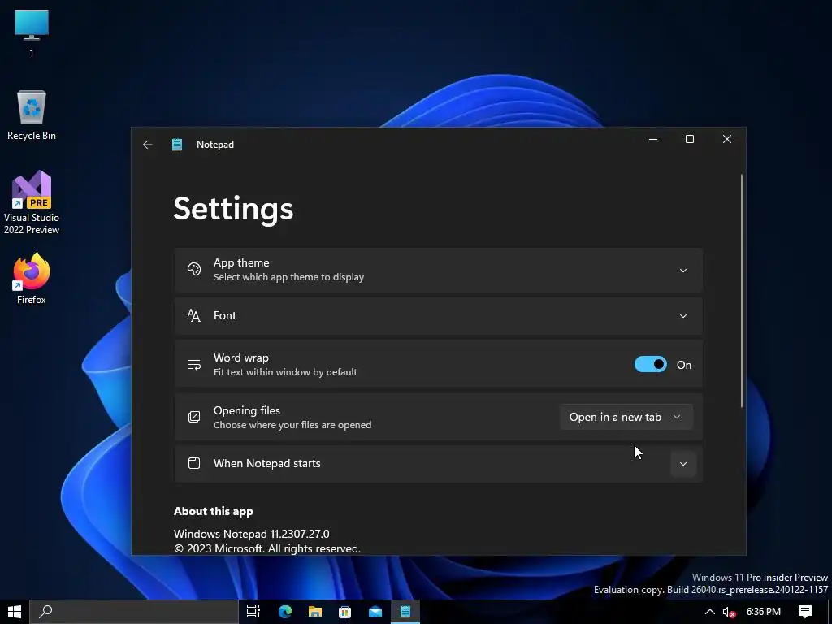832x624 pixels.
Task: Click 'Choose where your files are opened' text
Action: pyautogui.click(x=292, y=424)
